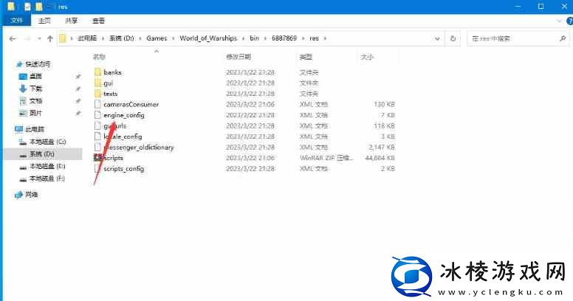Click the refresh button by address bar

[x=453, y=38]
